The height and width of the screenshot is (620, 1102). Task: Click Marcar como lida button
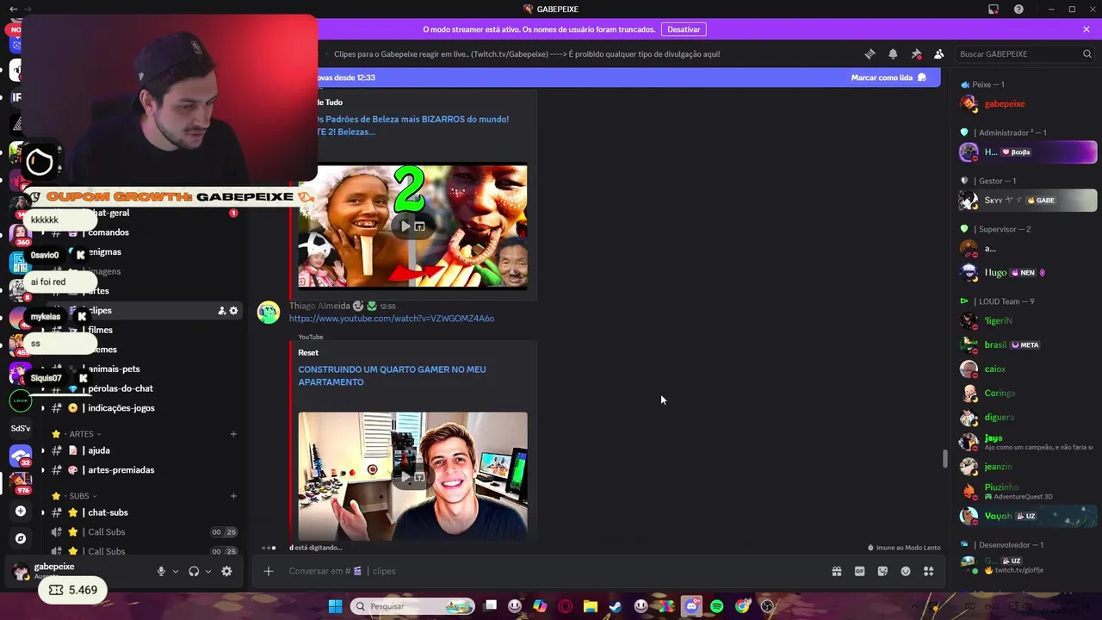point(888,77)
